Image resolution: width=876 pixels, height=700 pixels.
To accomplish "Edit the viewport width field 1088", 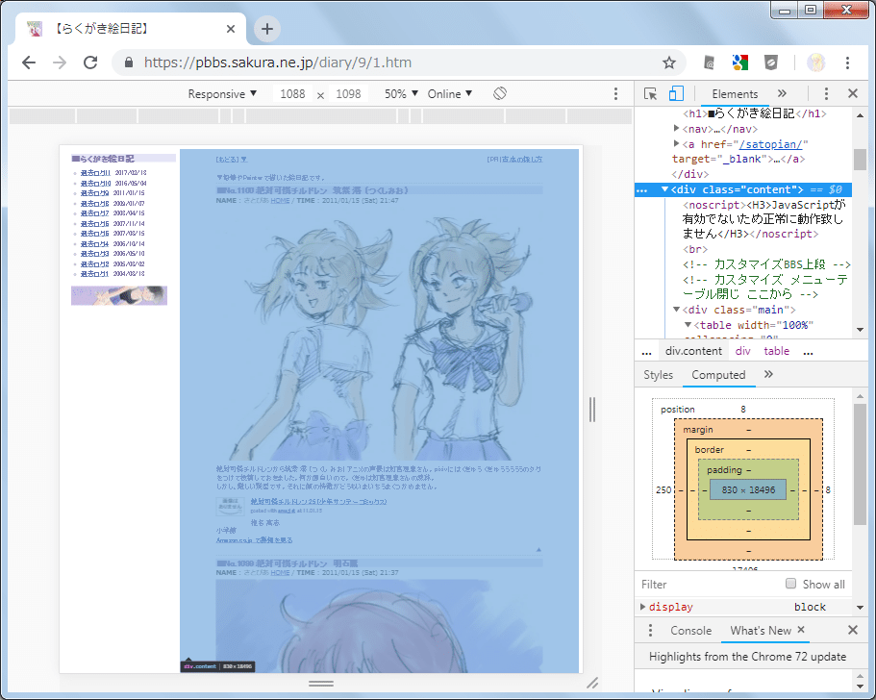I will (292, 94).
